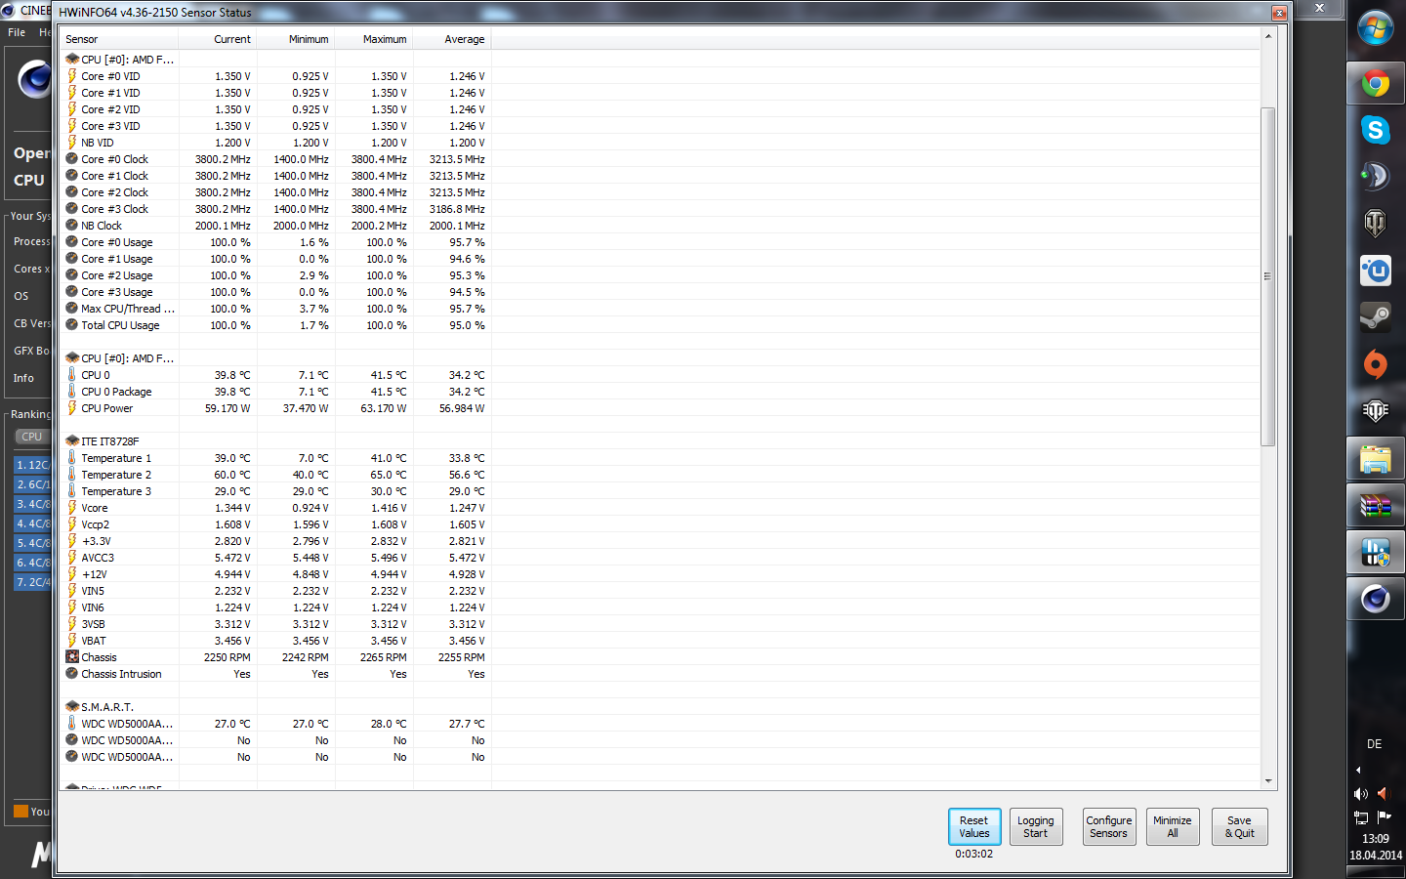Open Google Chrome from the taskbar
Viewport: 1406px width, 879px height.
tap(1375, 84)
